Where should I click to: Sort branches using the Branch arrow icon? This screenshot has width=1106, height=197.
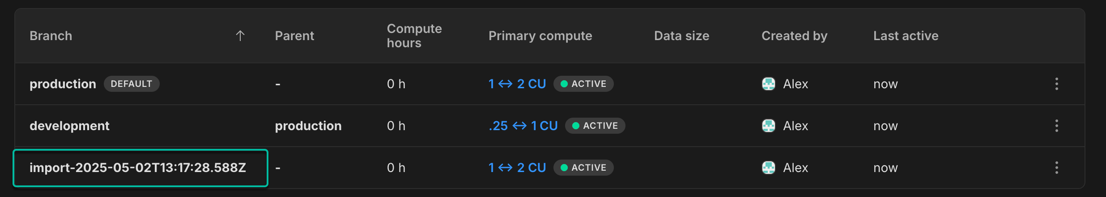tap(240, 36)
